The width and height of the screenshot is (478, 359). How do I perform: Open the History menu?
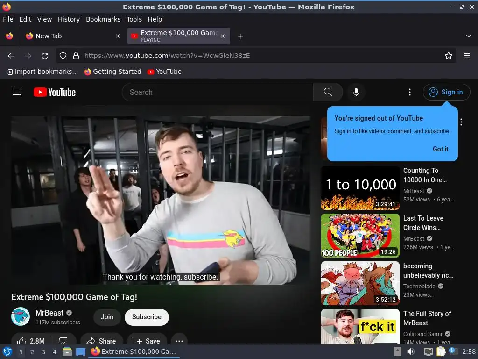[x=69, y=19]
